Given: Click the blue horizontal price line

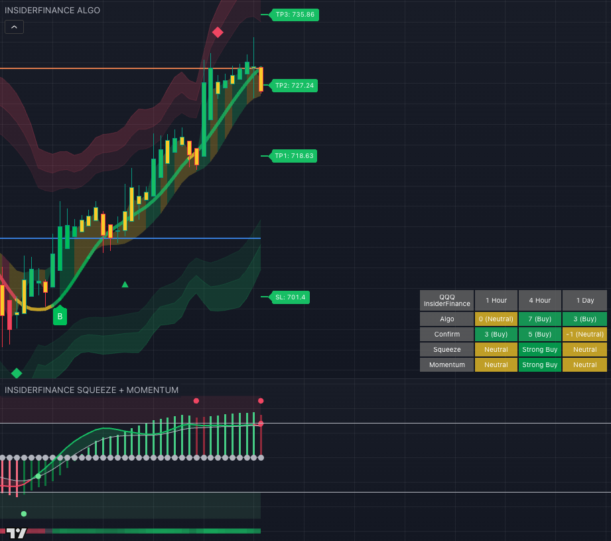Looking at the screenshot, I should click(130, 238).
